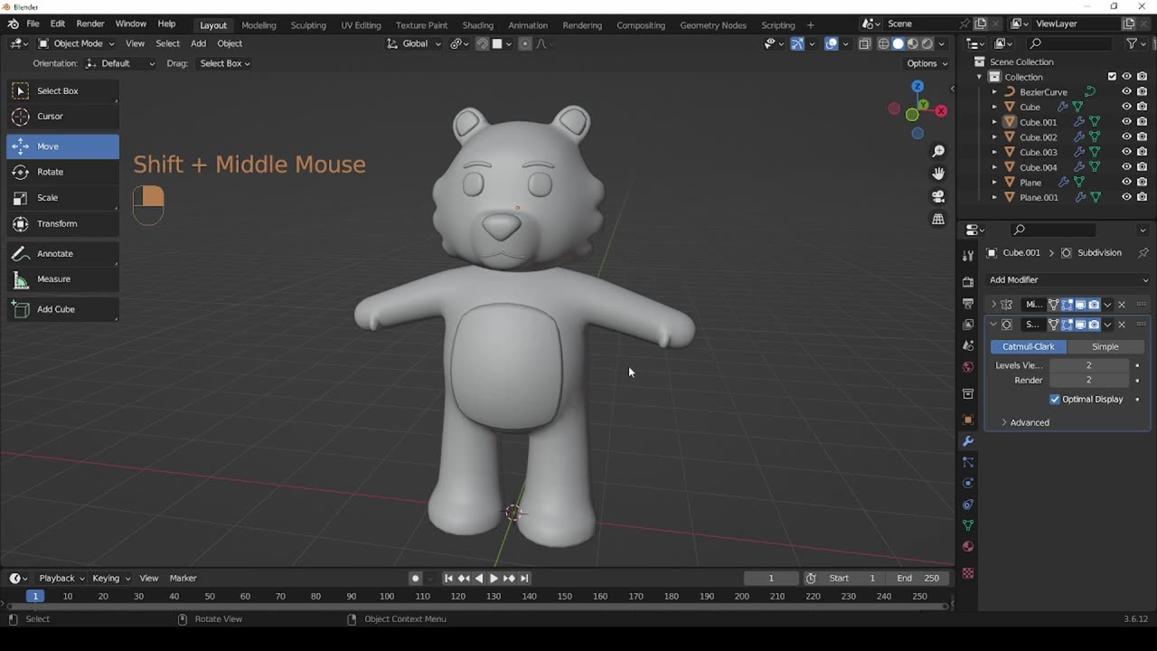Viewport: 1157px width, 651px height.
Task: Hide Cube.001 in viewport via eye
Action: [1126, 122]
